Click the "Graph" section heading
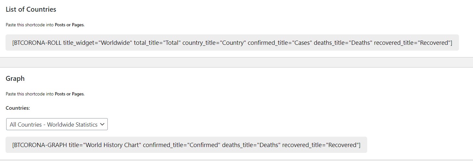Screen dimensions: 473x161 click(x=15, y=78)
